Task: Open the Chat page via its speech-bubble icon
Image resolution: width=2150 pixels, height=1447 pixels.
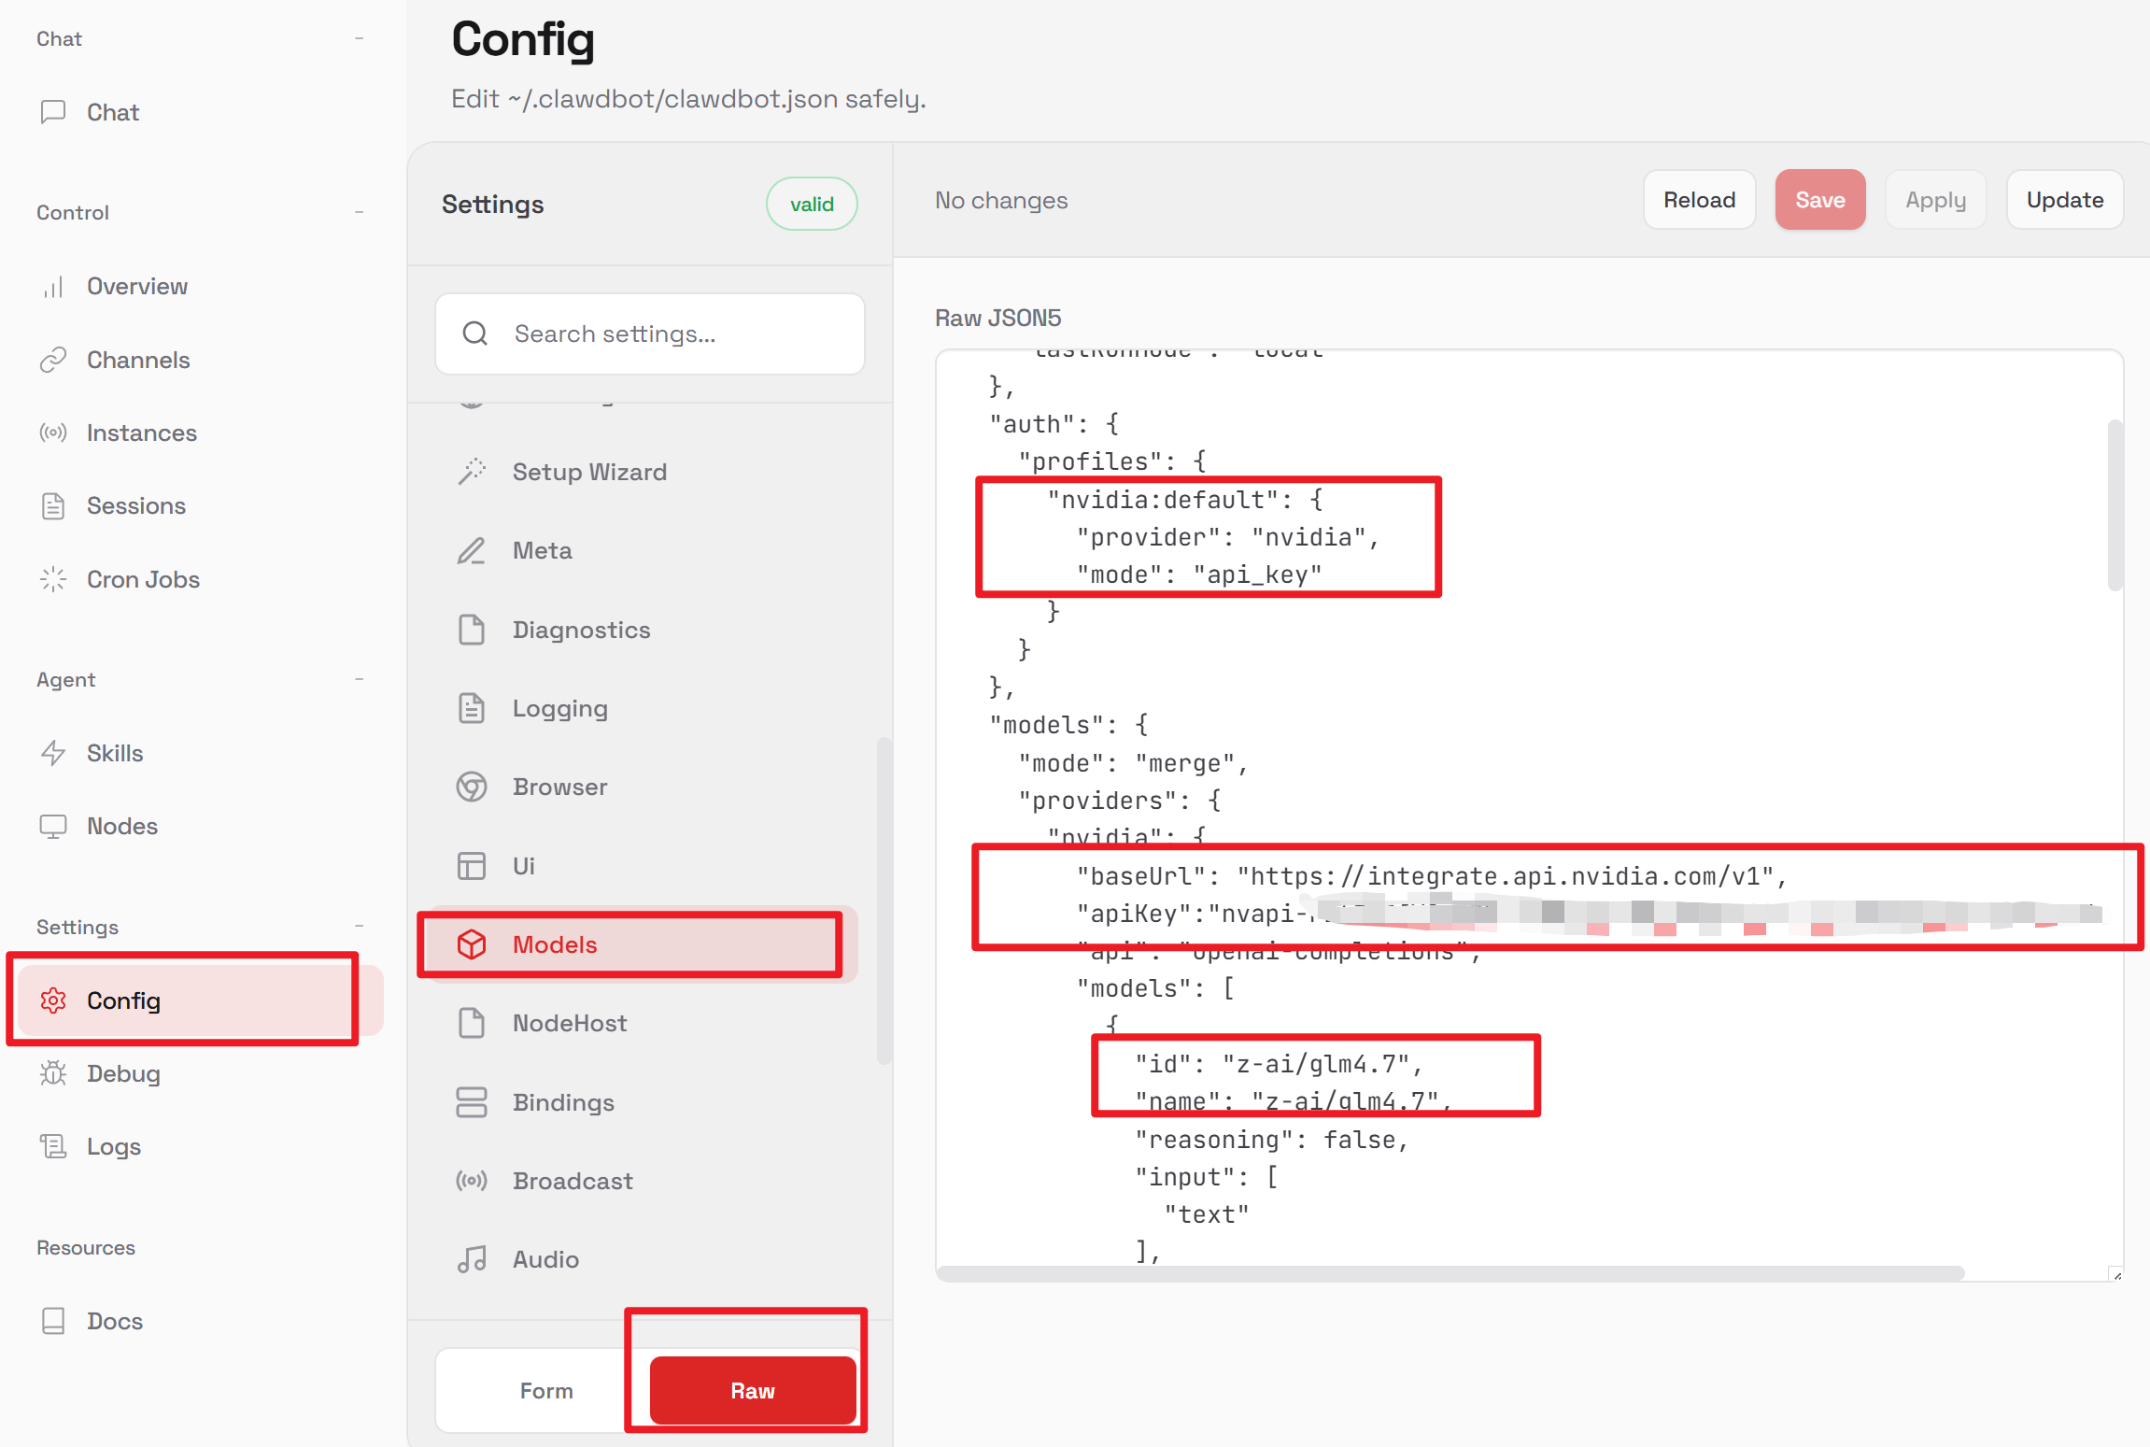Action: pos(53,112)
